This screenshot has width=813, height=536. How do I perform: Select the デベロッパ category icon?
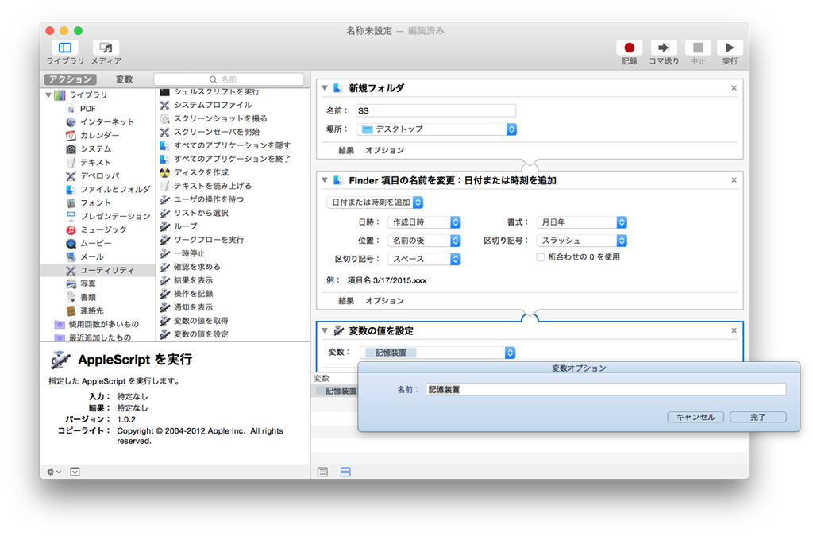(71, 175)
